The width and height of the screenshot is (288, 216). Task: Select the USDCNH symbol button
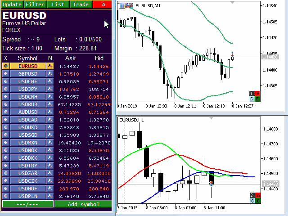28,97
